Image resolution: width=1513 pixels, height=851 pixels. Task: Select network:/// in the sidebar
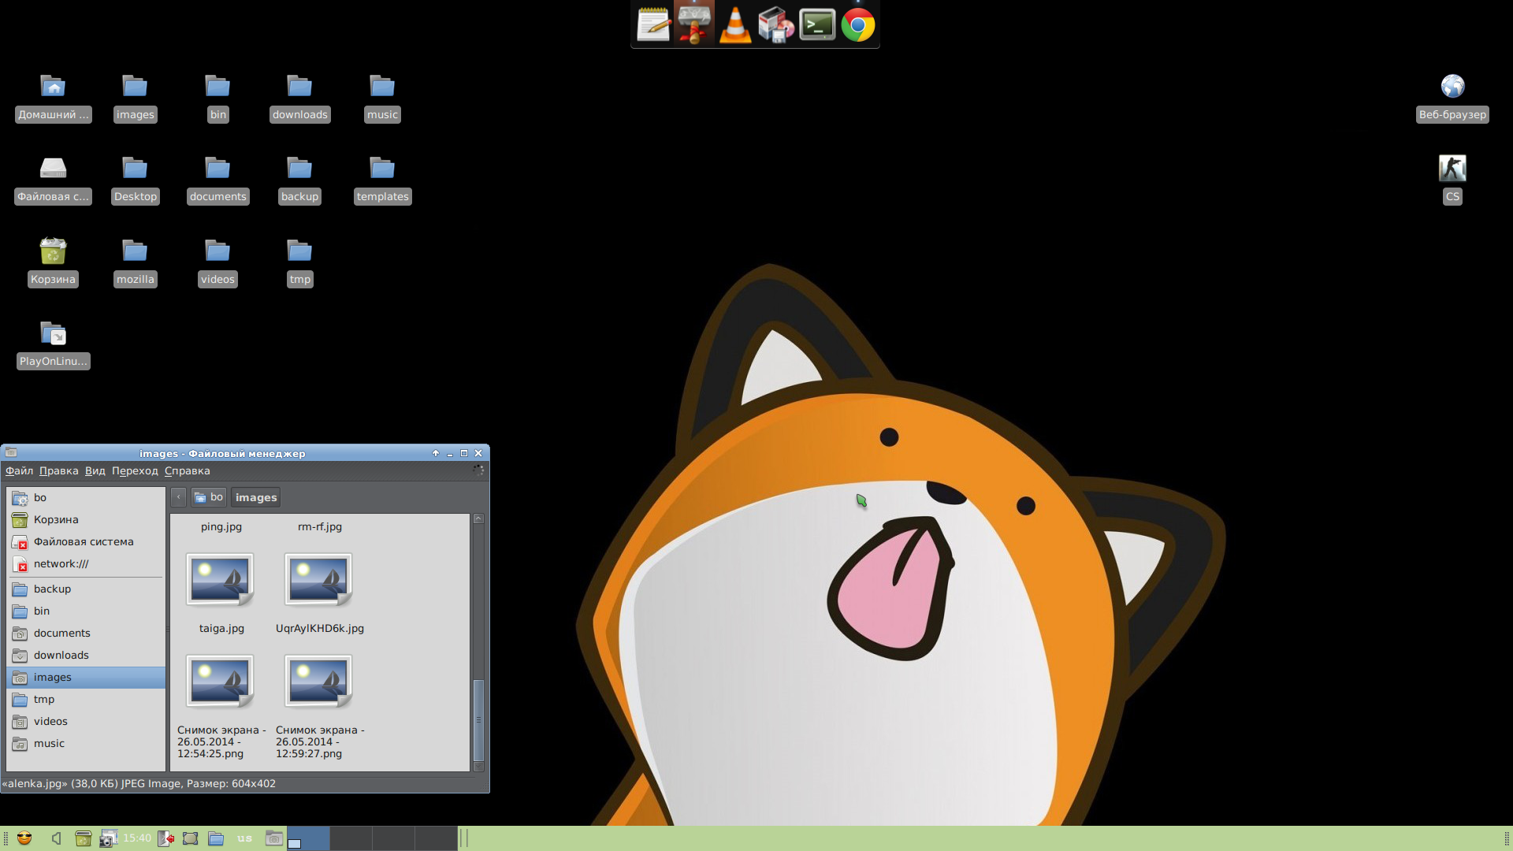86,563
